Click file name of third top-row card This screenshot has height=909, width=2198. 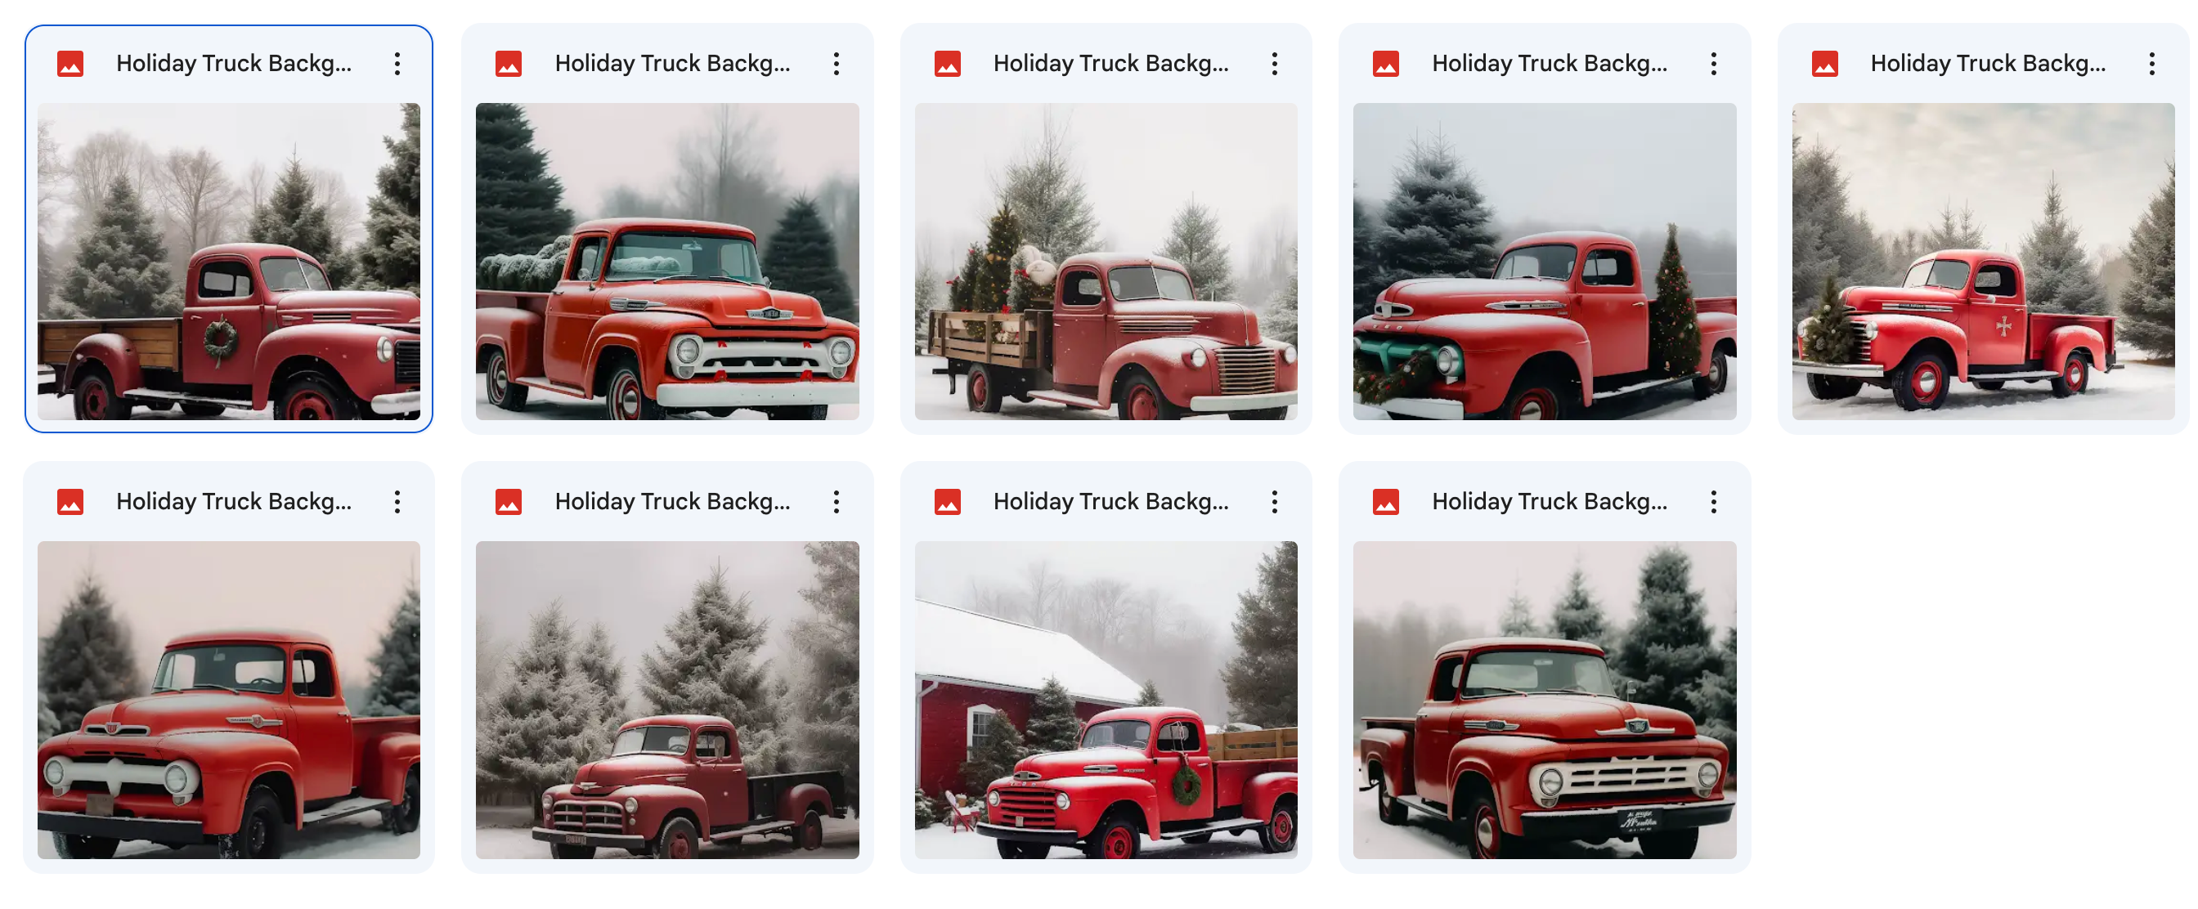click(x=1111, y=64)
